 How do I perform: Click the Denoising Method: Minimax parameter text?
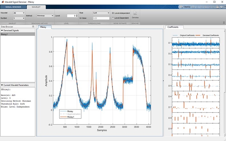click(16, 101)
